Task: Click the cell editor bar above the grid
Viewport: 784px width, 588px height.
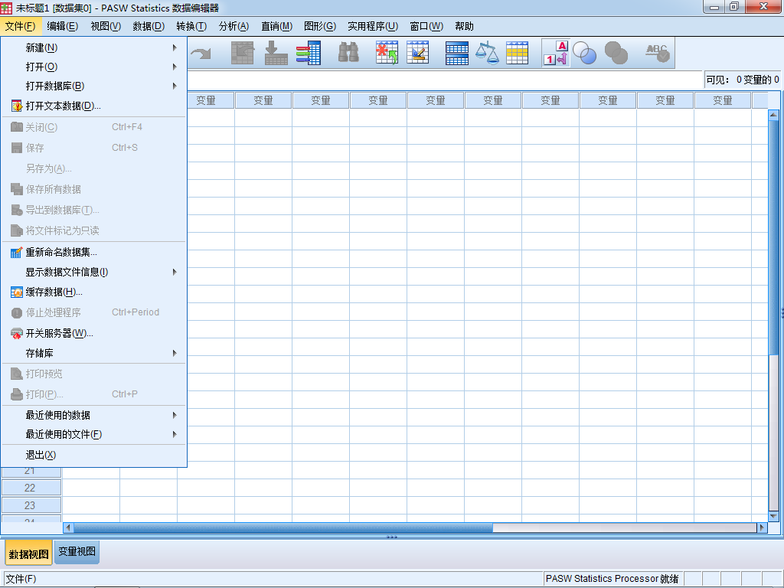Action: pyautogui.click(x=445, y=80)
